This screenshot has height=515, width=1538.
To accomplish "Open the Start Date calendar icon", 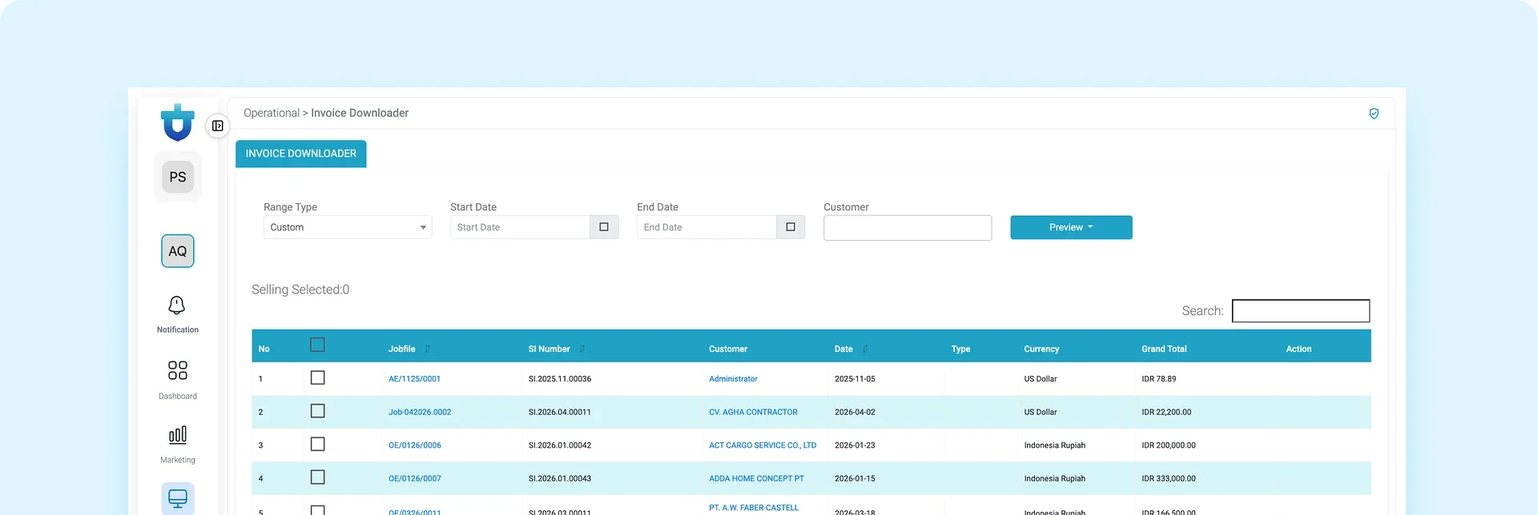I will pyautogui.click(x=604, y=227).
